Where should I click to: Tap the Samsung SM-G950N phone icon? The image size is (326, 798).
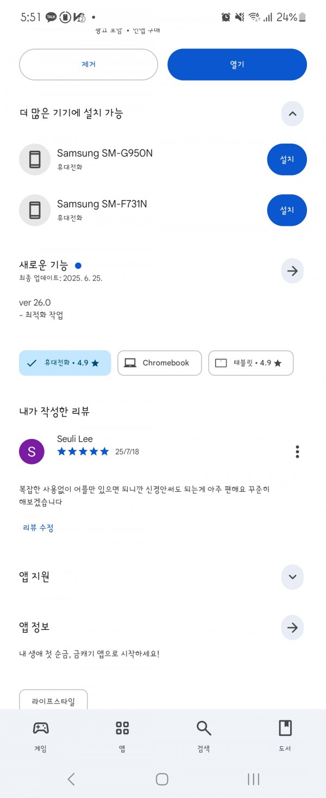[x=35, y=159]
